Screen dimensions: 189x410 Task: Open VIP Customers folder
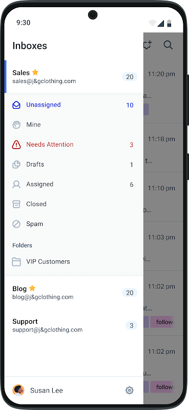tap(74, 262)
